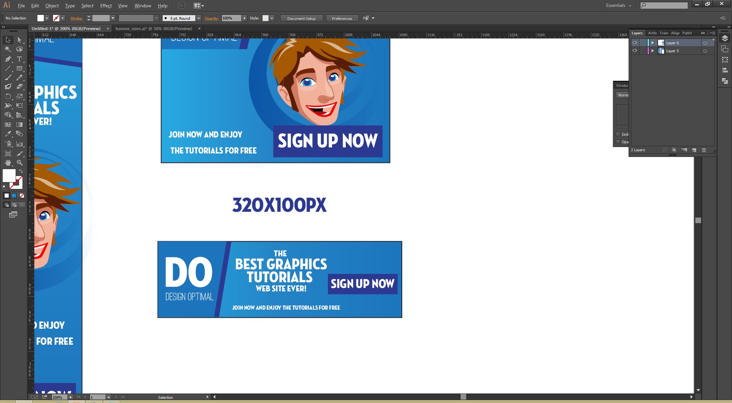Screen dimensions: 732x403
Task: Open the Style dropdown arrow
Action: tap(271, 18)
